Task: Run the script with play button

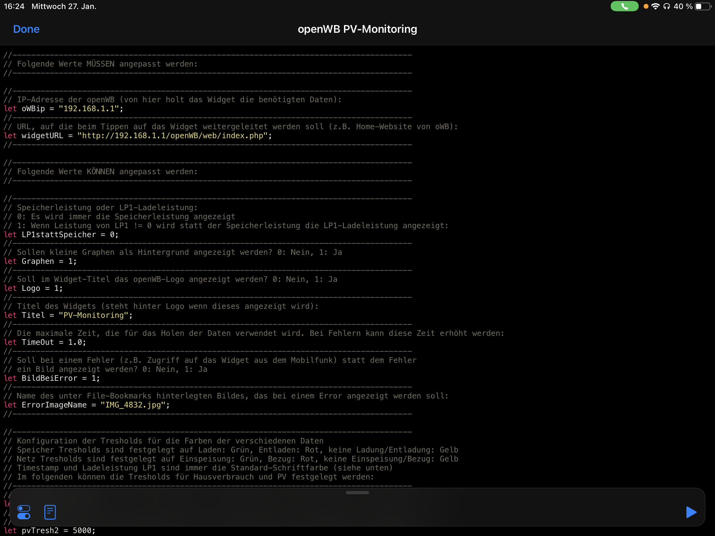Action: click(691, 512)
